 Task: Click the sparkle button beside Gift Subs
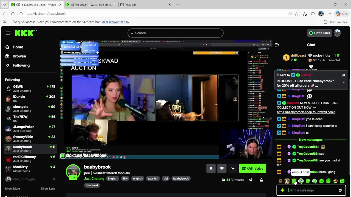coord(233,168)
